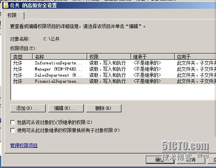Screen dimensions: 216x168
Task: Sort by the 名称 column header
Action: pyautogui.click(x=60, y=57)
